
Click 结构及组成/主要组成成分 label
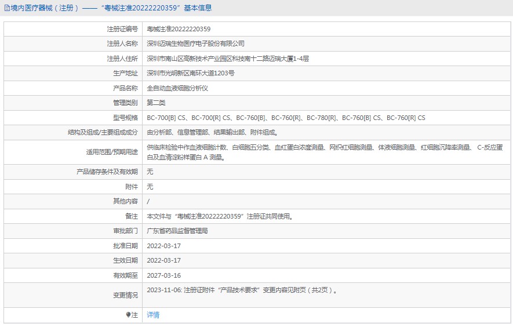103,133
